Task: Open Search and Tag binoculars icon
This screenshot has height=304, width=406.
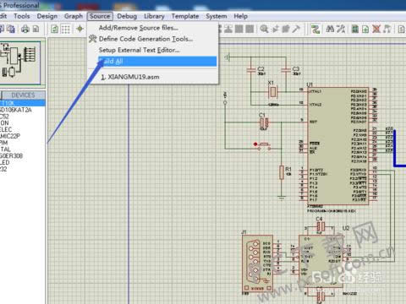Action: pos(330,29)
